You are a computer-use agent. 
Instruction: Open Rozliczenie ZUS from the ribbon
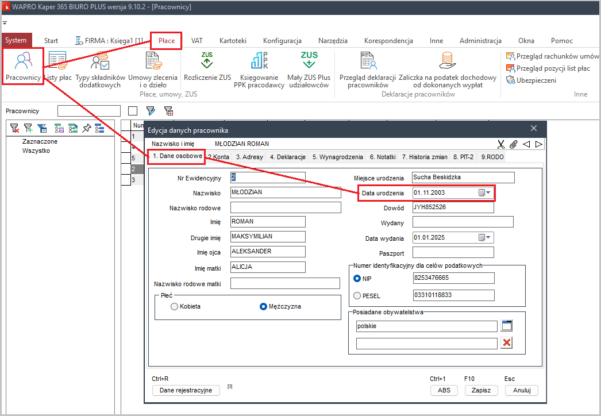tap(207, 66)
